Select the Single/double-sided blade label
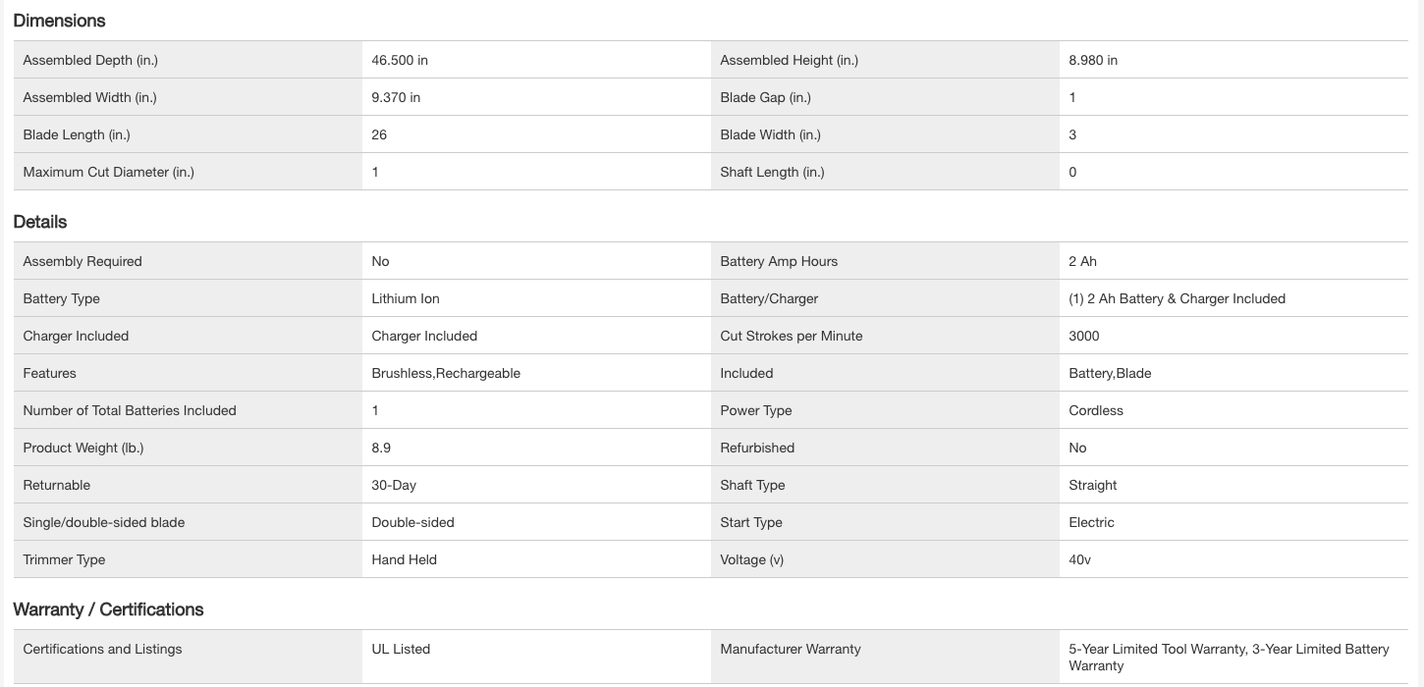 pos(103,522)
